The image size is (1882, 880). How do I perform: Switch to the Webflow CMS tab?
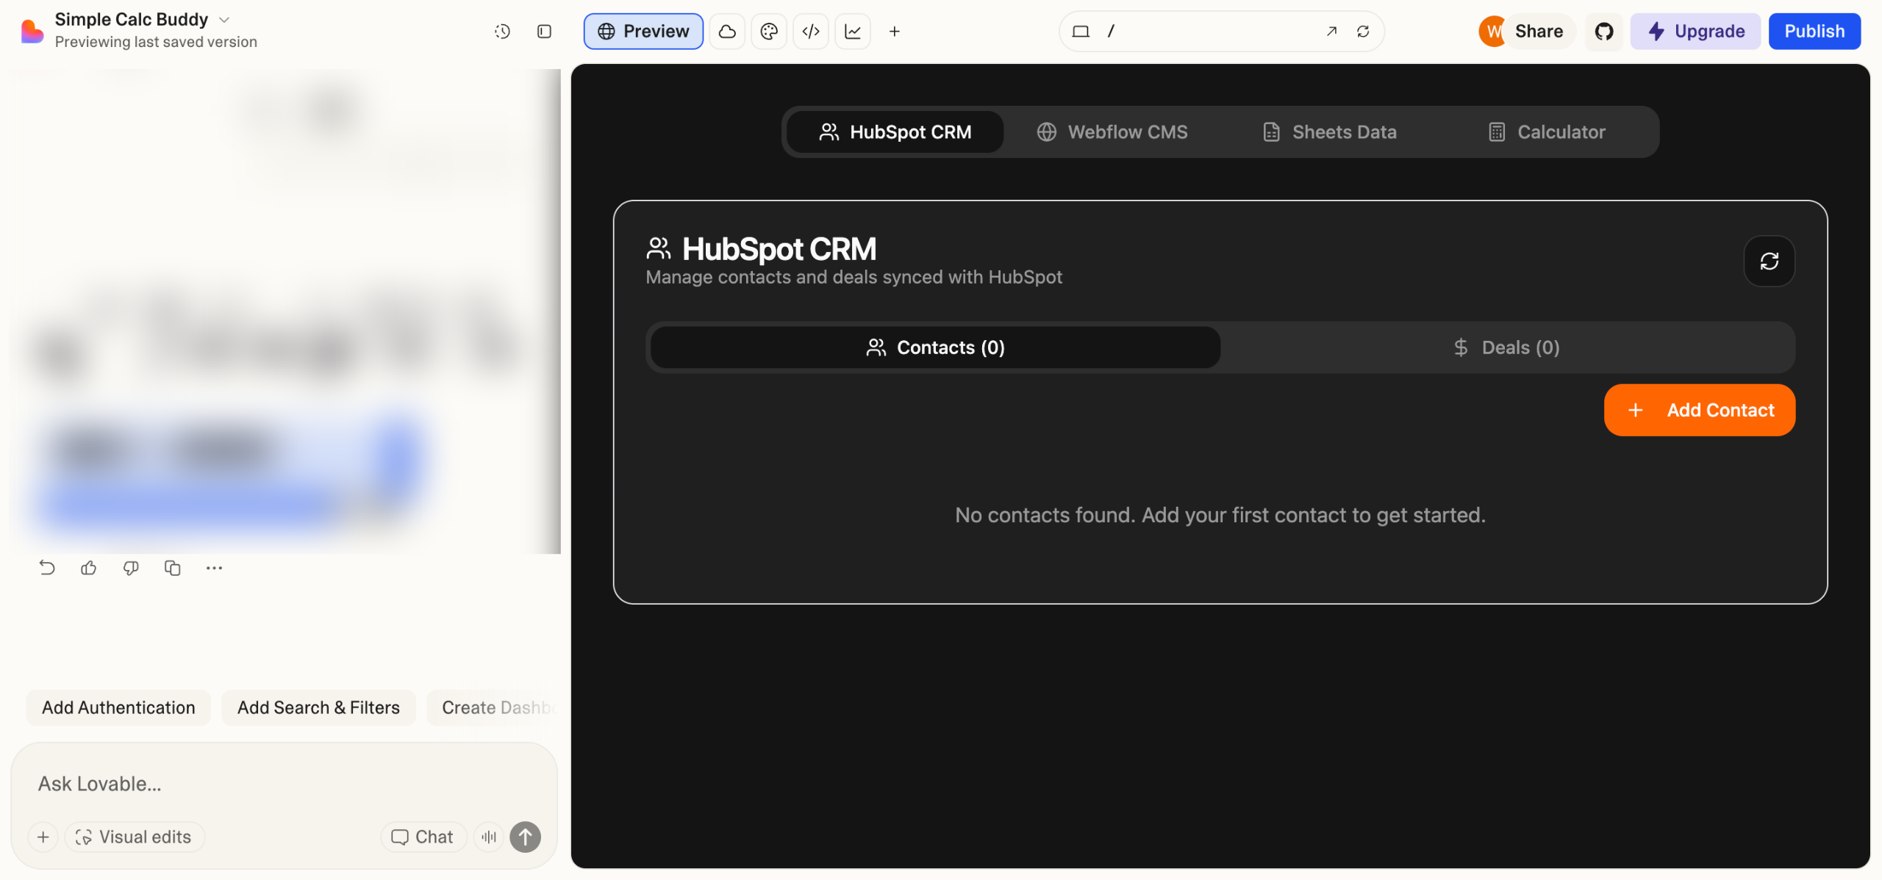pyautogui.click(x=1112, y=132)
